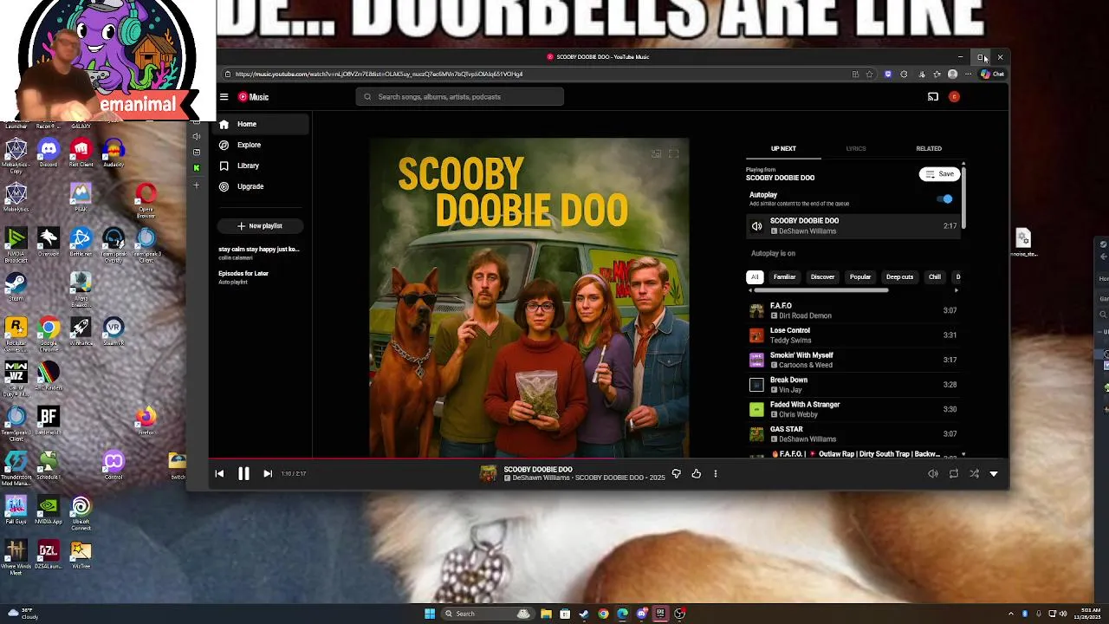
Task: Open the Cast to device icon
Action: (933, 97)
